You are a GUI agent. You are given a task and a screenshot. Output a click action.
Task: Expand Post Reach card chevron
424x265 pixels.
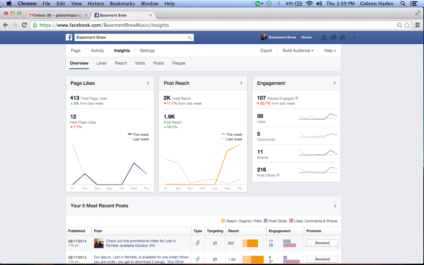pyautogui.click(x=241, y=83)
